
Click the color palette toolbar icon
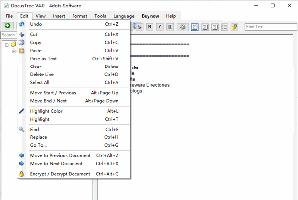[182, 26]
